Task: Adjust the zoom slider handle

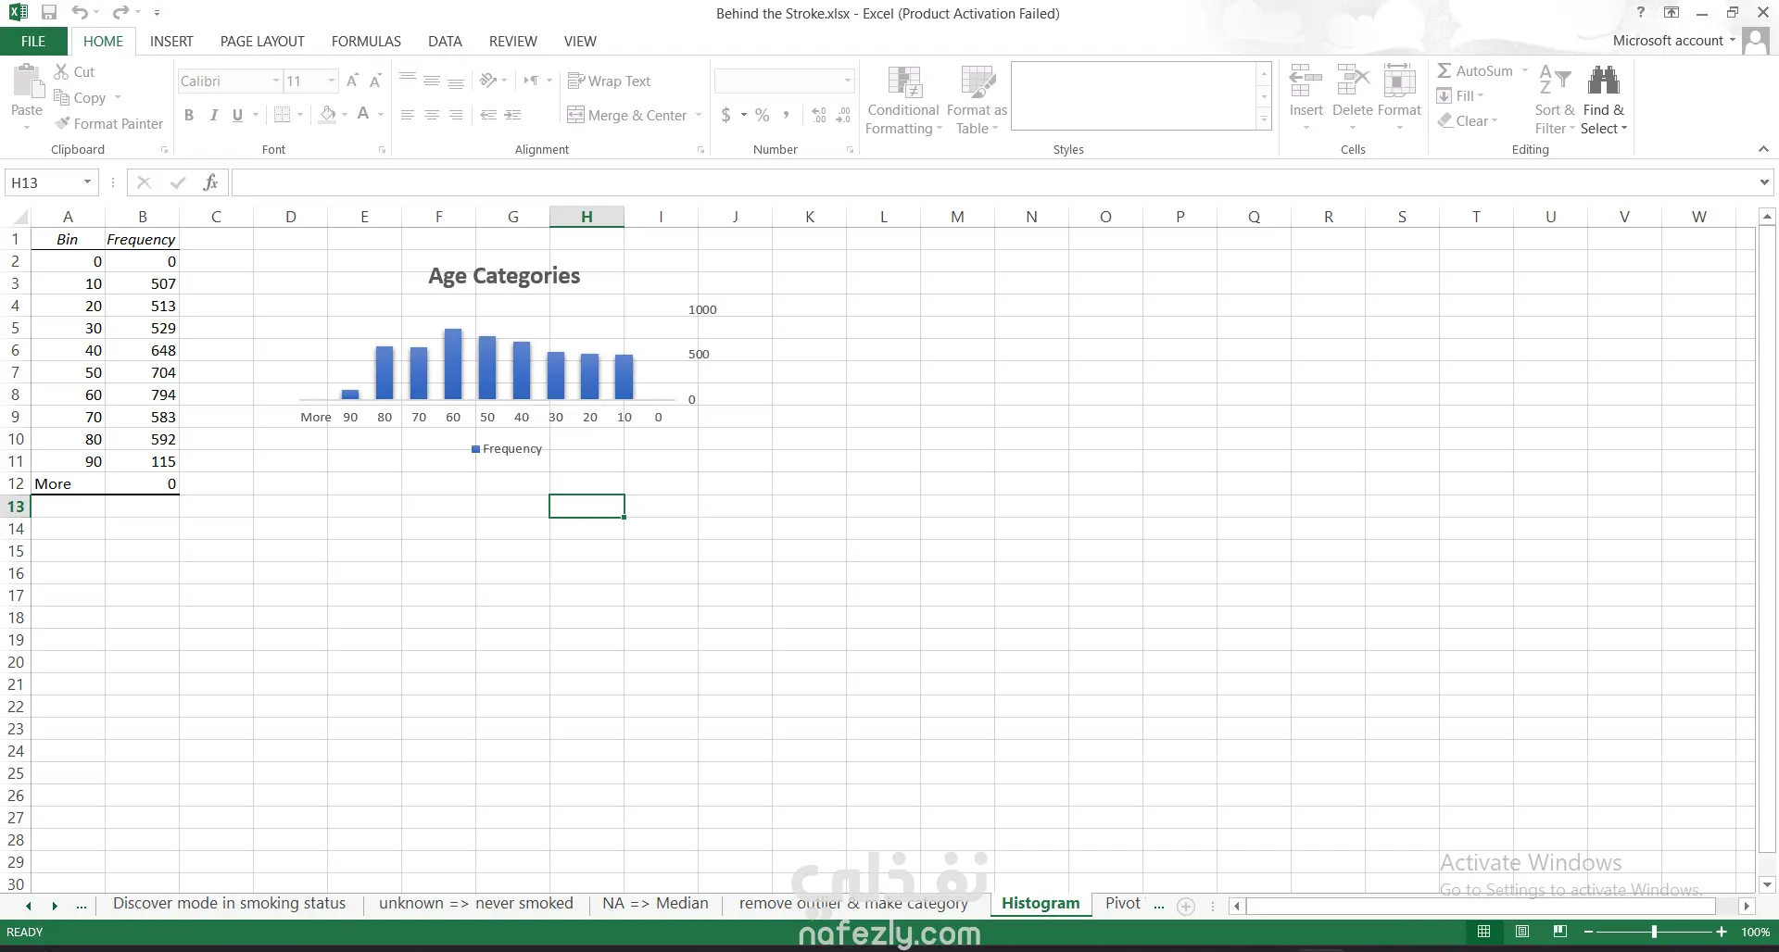Action: pyautogui.click(x=1654, y=932)
